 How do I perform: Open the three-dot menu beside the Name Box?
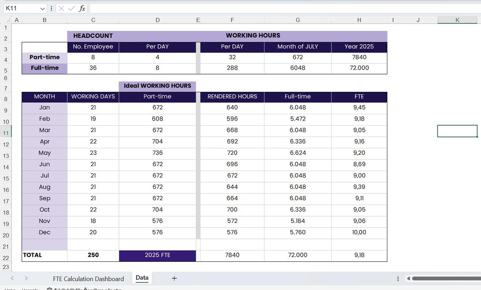click(x=51, y=8)
